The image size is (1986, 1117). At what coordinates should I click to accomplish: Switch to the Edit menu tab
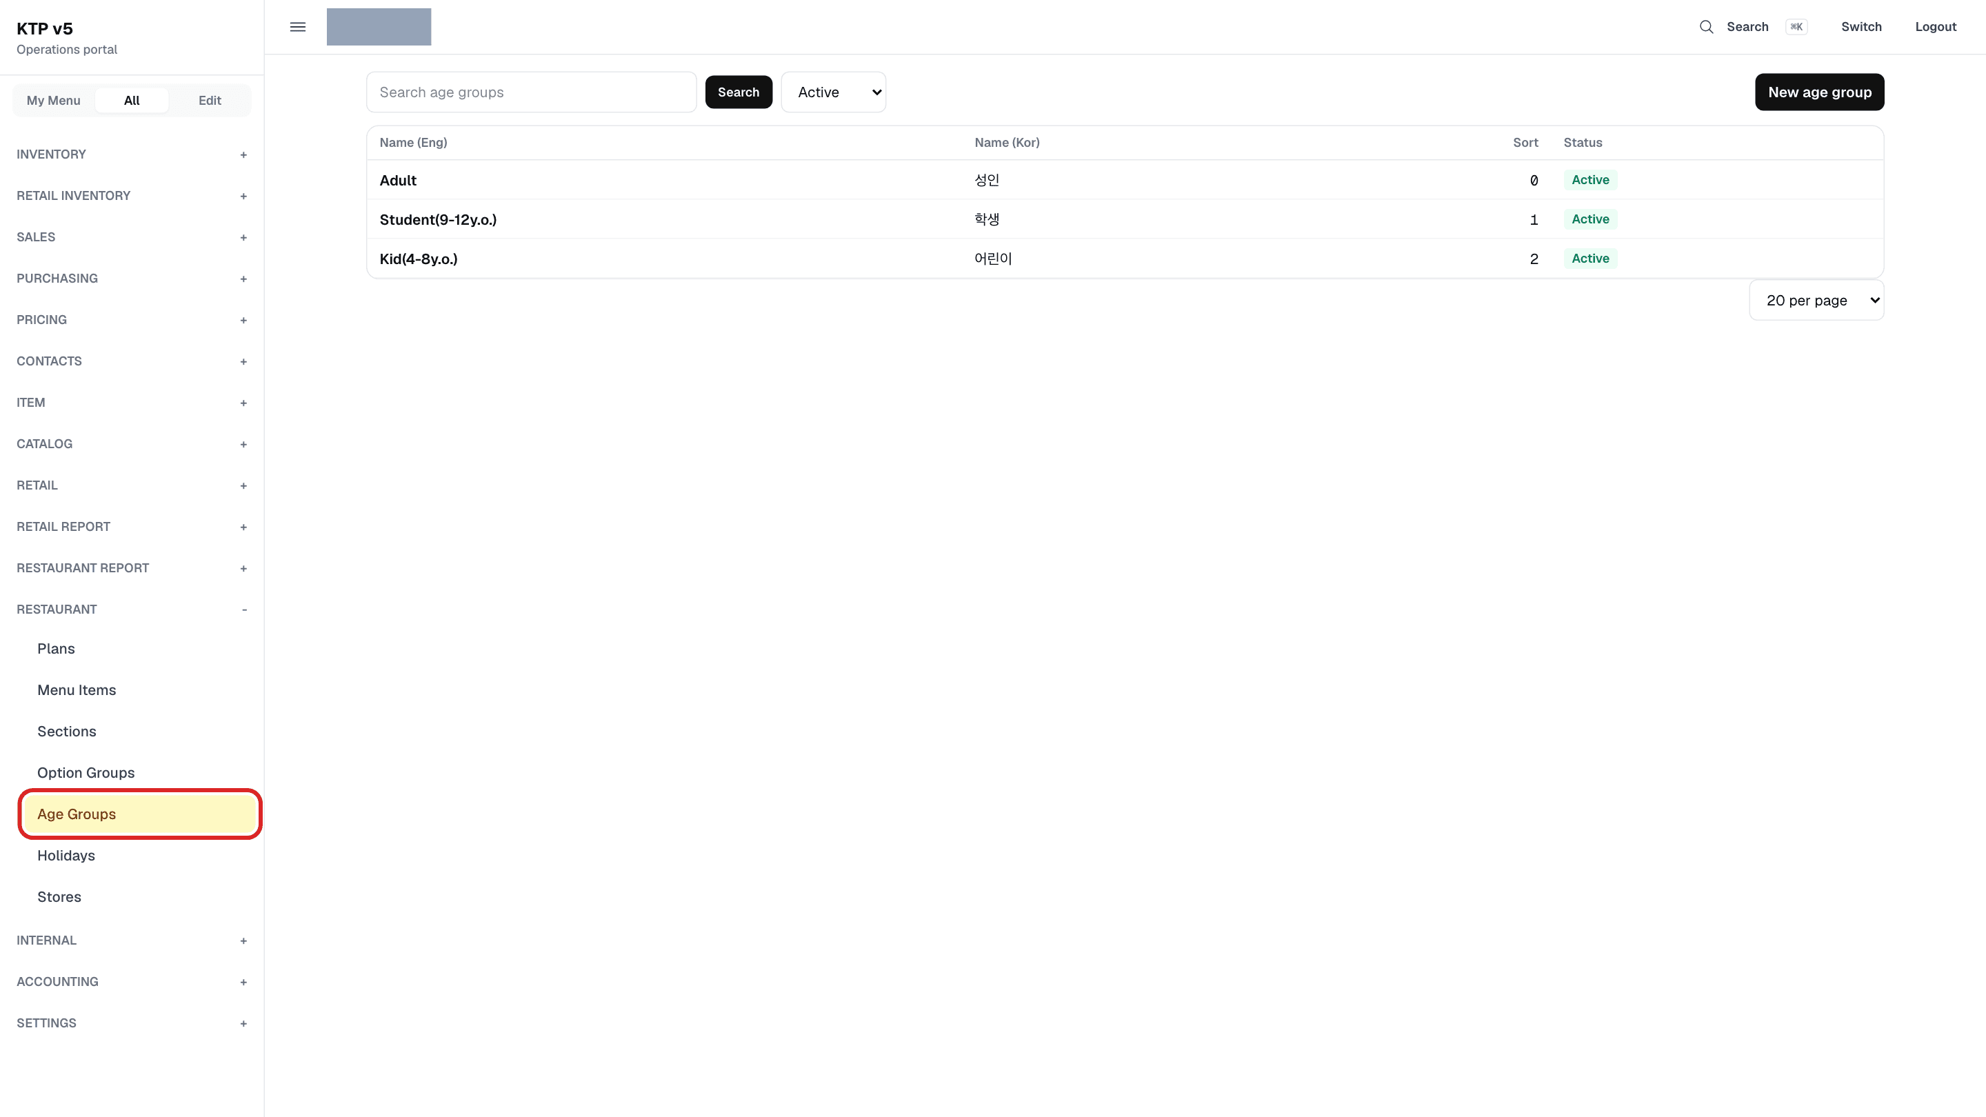pyautogui.click(x=210, y=100)
